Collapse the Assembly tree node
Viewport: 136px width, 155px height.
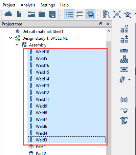coord(17,45)
